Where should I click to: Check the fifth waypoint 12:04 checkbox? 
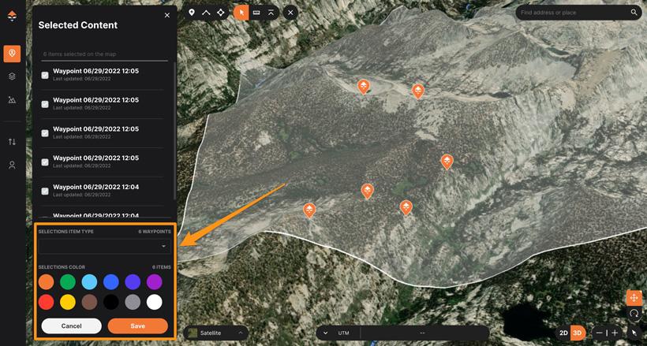pyautogui.click(x=45, y=191)
